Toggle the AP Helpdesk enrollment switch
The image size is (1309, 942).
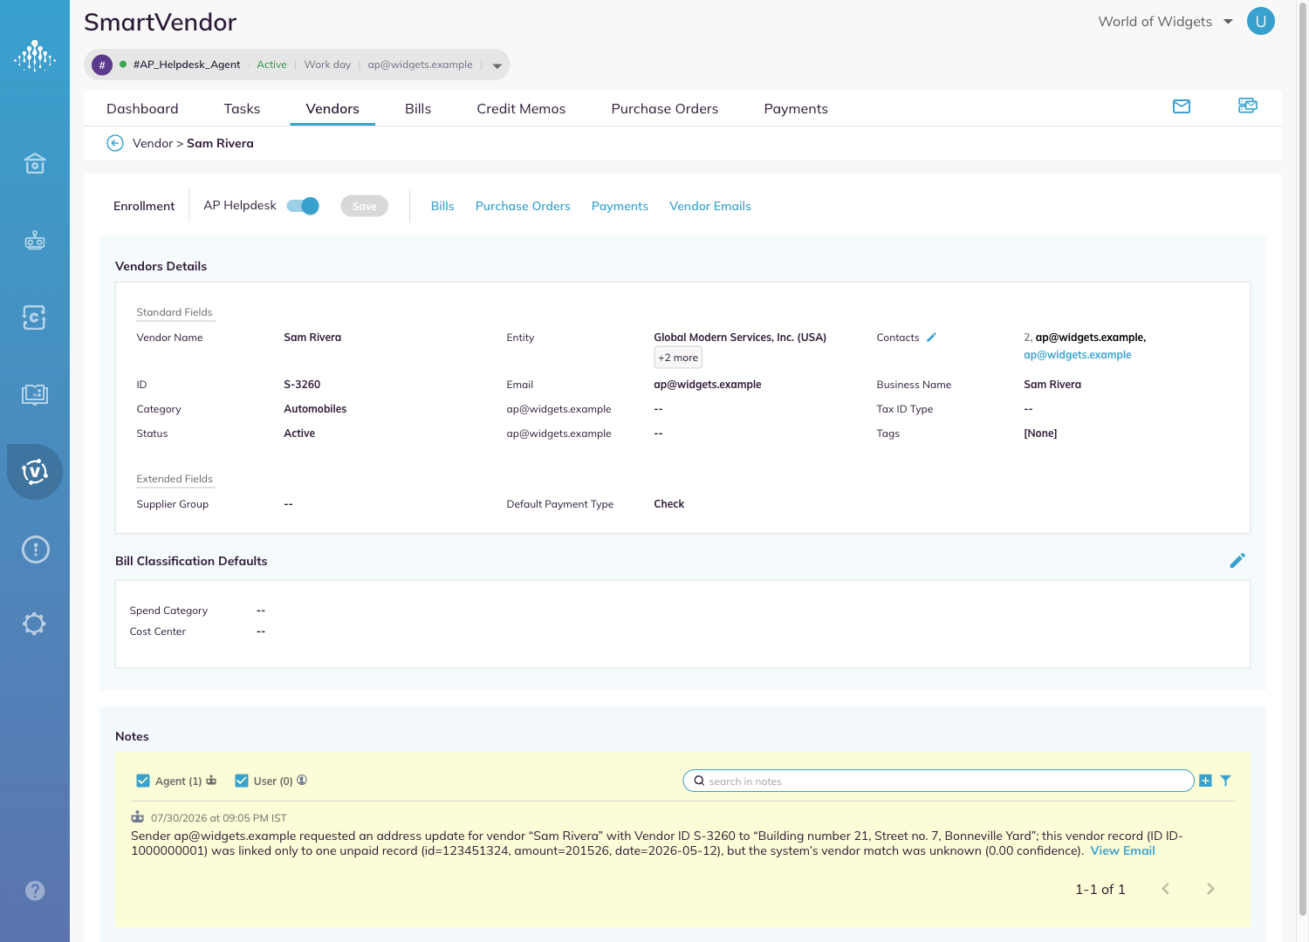[x=303, y=206]
